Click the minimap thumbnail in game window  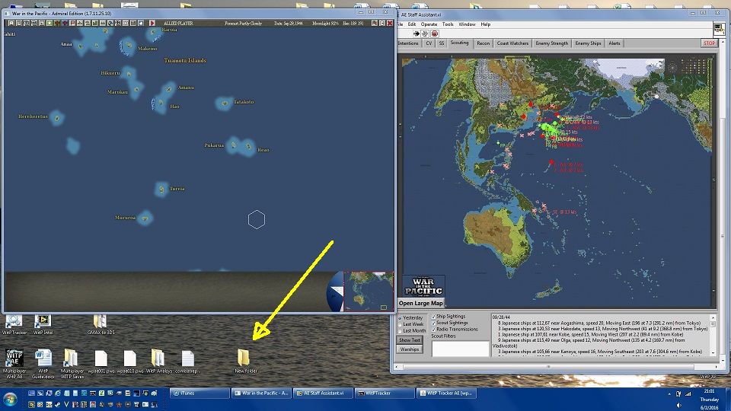point(369,292)
